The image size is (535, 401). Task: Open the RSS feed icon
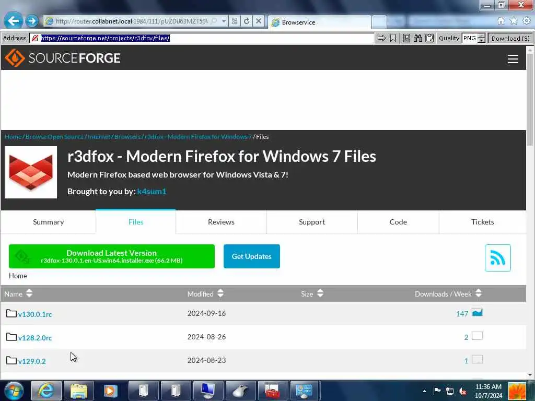coord(497,258)
